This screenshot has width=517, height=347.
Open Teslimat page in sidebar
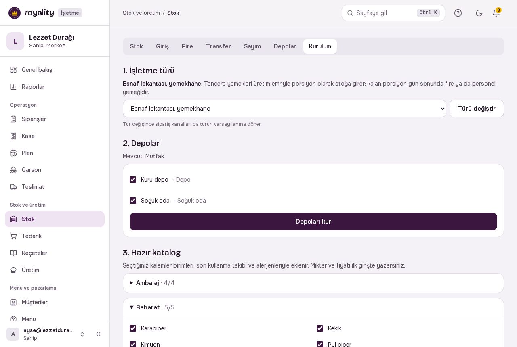55,187
